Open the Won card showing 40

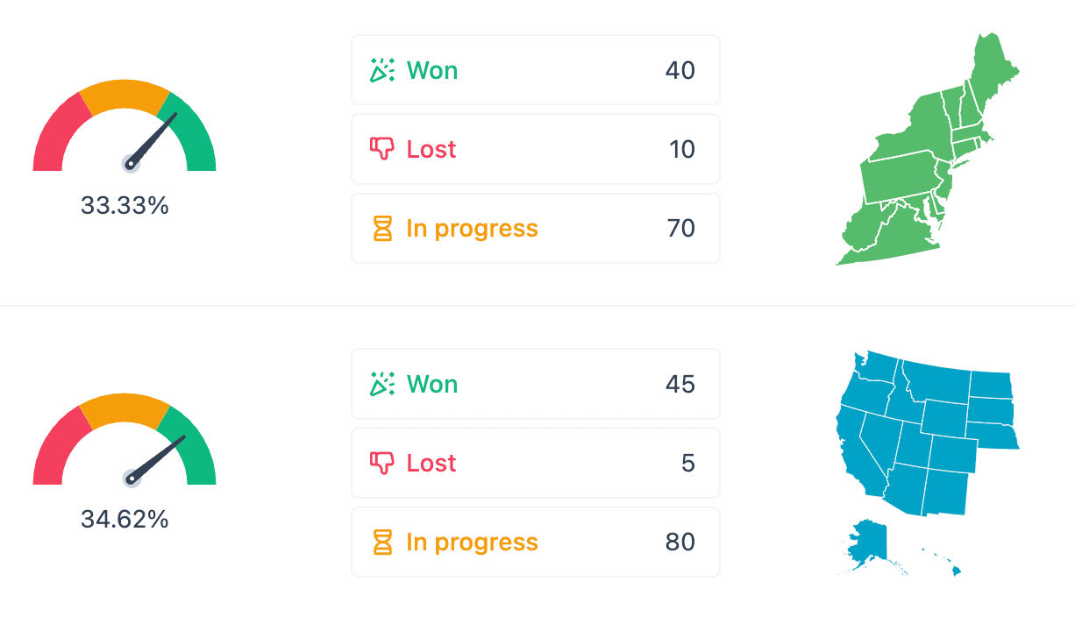tap(536, 70)
